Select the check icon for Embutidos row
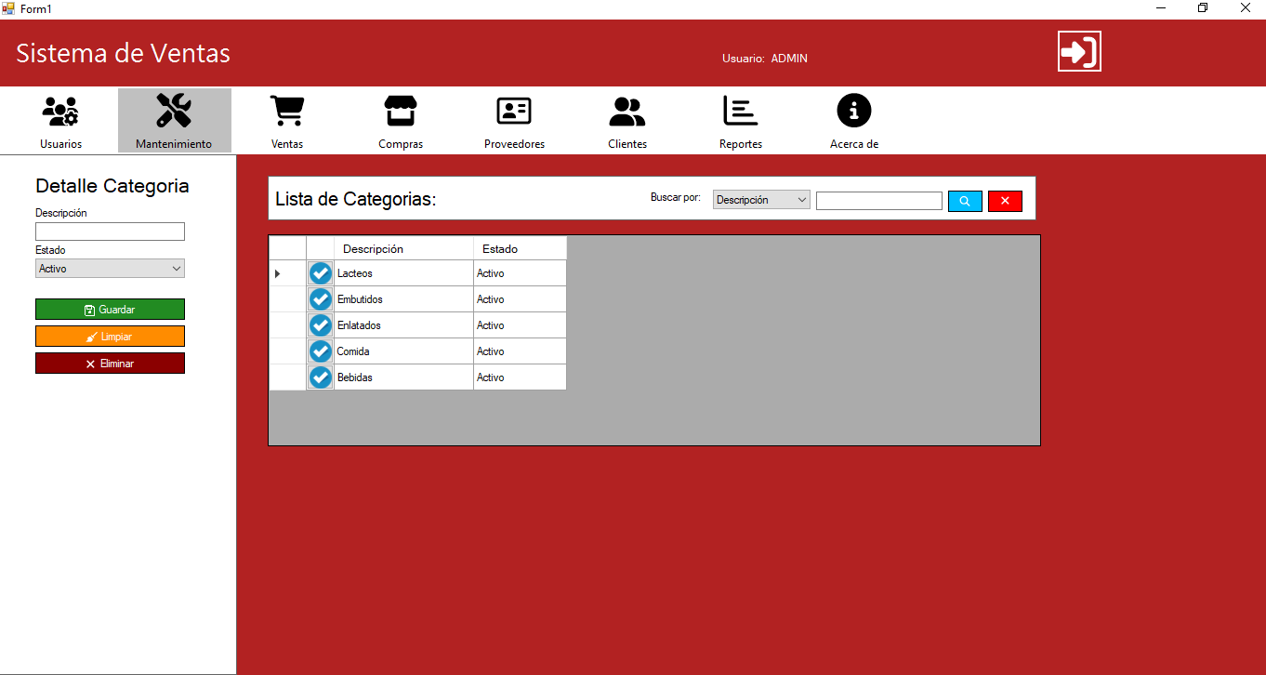This screenshot has width=1266, height=675. [x=321, y=299]
